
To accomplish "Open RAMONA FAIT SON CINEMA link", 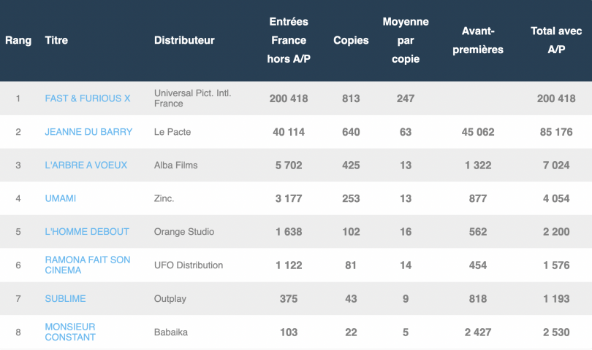I will point(88,265).
